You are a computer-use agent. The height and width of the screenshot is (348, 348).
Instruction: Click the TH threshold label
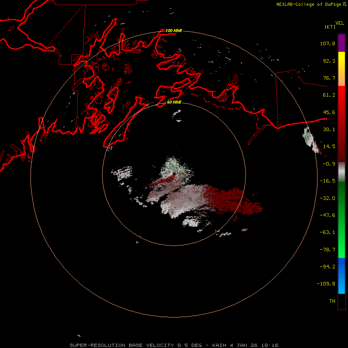[332, 301]
